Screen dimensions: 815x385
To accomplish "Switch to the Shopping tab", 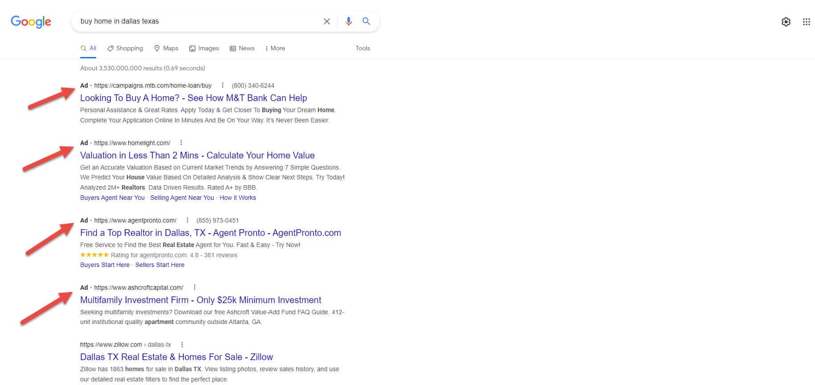I will [125, 48].
